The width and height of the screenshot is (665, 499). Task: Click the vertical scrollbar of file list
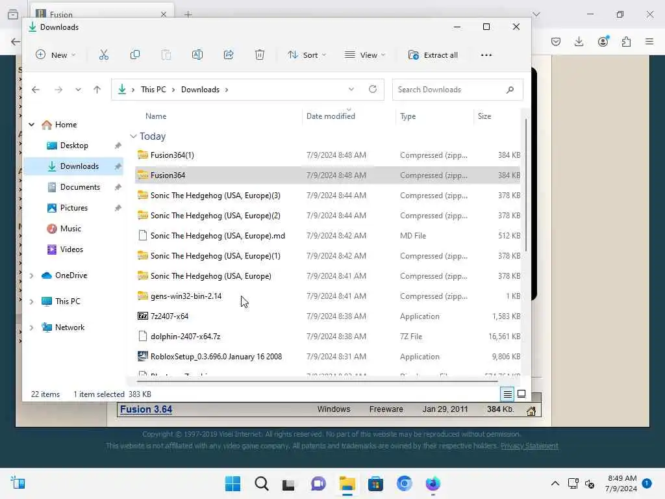tap(526, 185)
